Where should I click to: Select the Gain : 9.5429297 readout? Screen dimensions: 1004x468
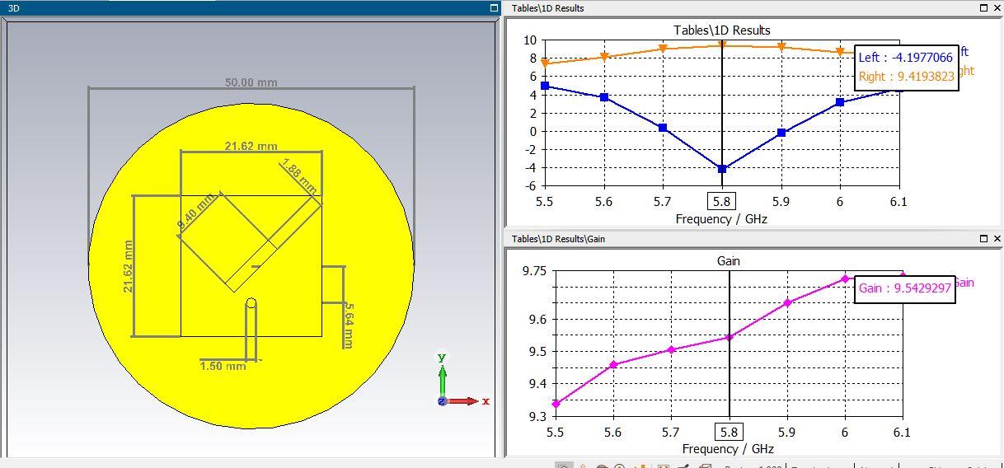[905, 288]
